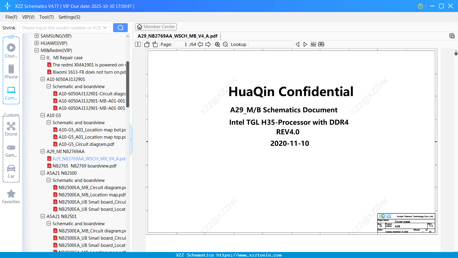
Task: Collapse the A5A21 NB2500 folder
Action: [x=43, y=173]
